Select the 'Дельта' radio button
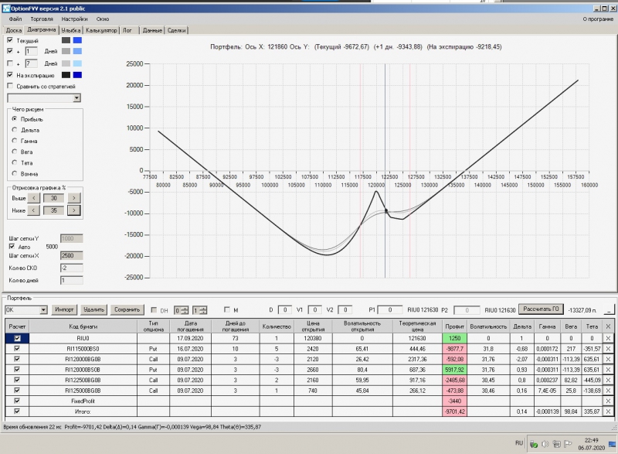The height and width of the screenshot is (454, 618). coord(14,130)
